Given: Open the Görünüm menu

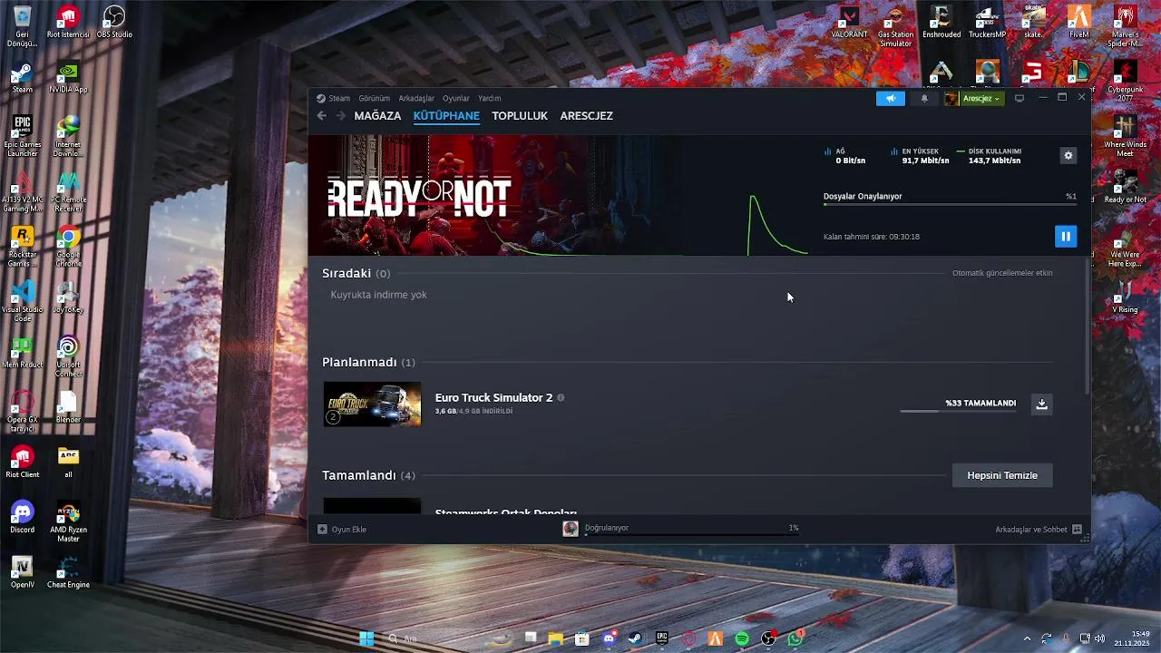Looking at the screenshot, I should [x=374, y=98].
